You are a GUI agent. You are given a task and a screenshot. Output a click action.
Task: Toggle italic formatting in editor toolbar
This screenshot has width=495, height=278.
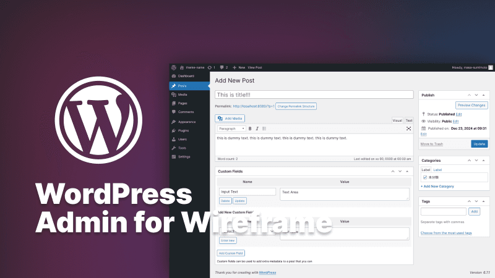coord(257,128)
